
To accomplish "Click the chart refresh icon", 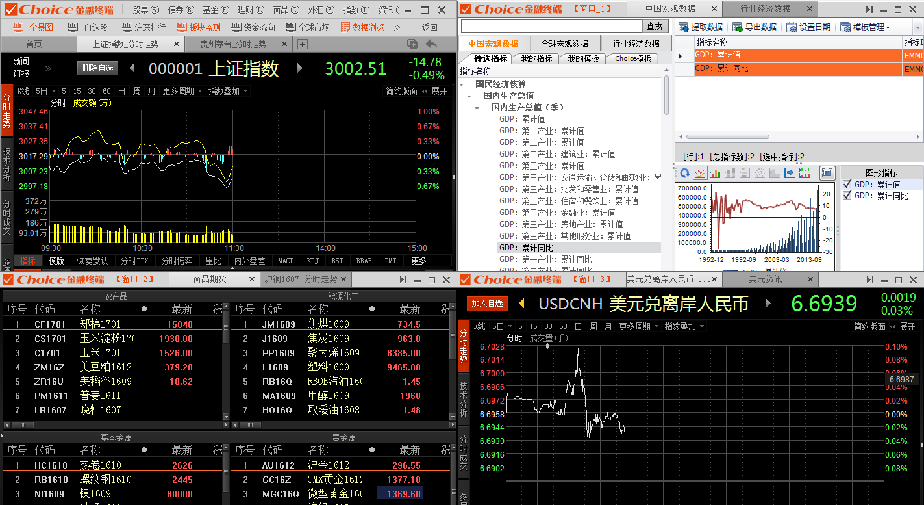I will coord(684,173).
